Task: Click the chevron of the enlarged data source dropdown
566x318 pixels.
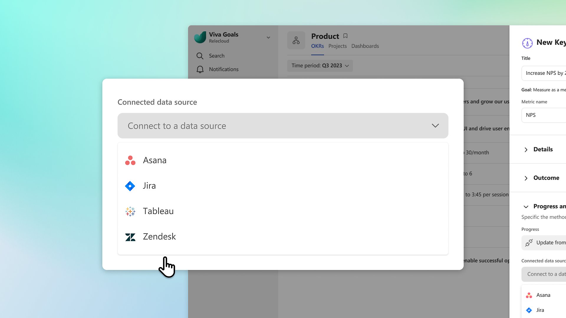Action: [x=435, y=126]
